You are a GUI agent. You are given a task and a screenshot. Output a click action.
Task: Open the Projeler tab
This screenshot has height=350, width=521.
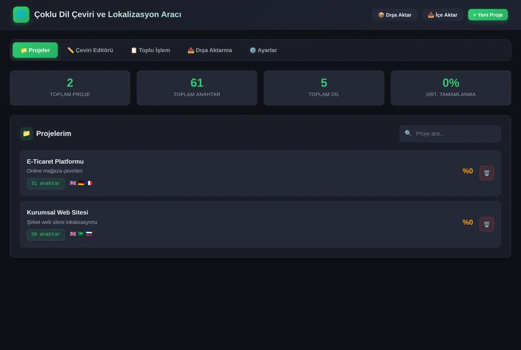pos(35,50)
